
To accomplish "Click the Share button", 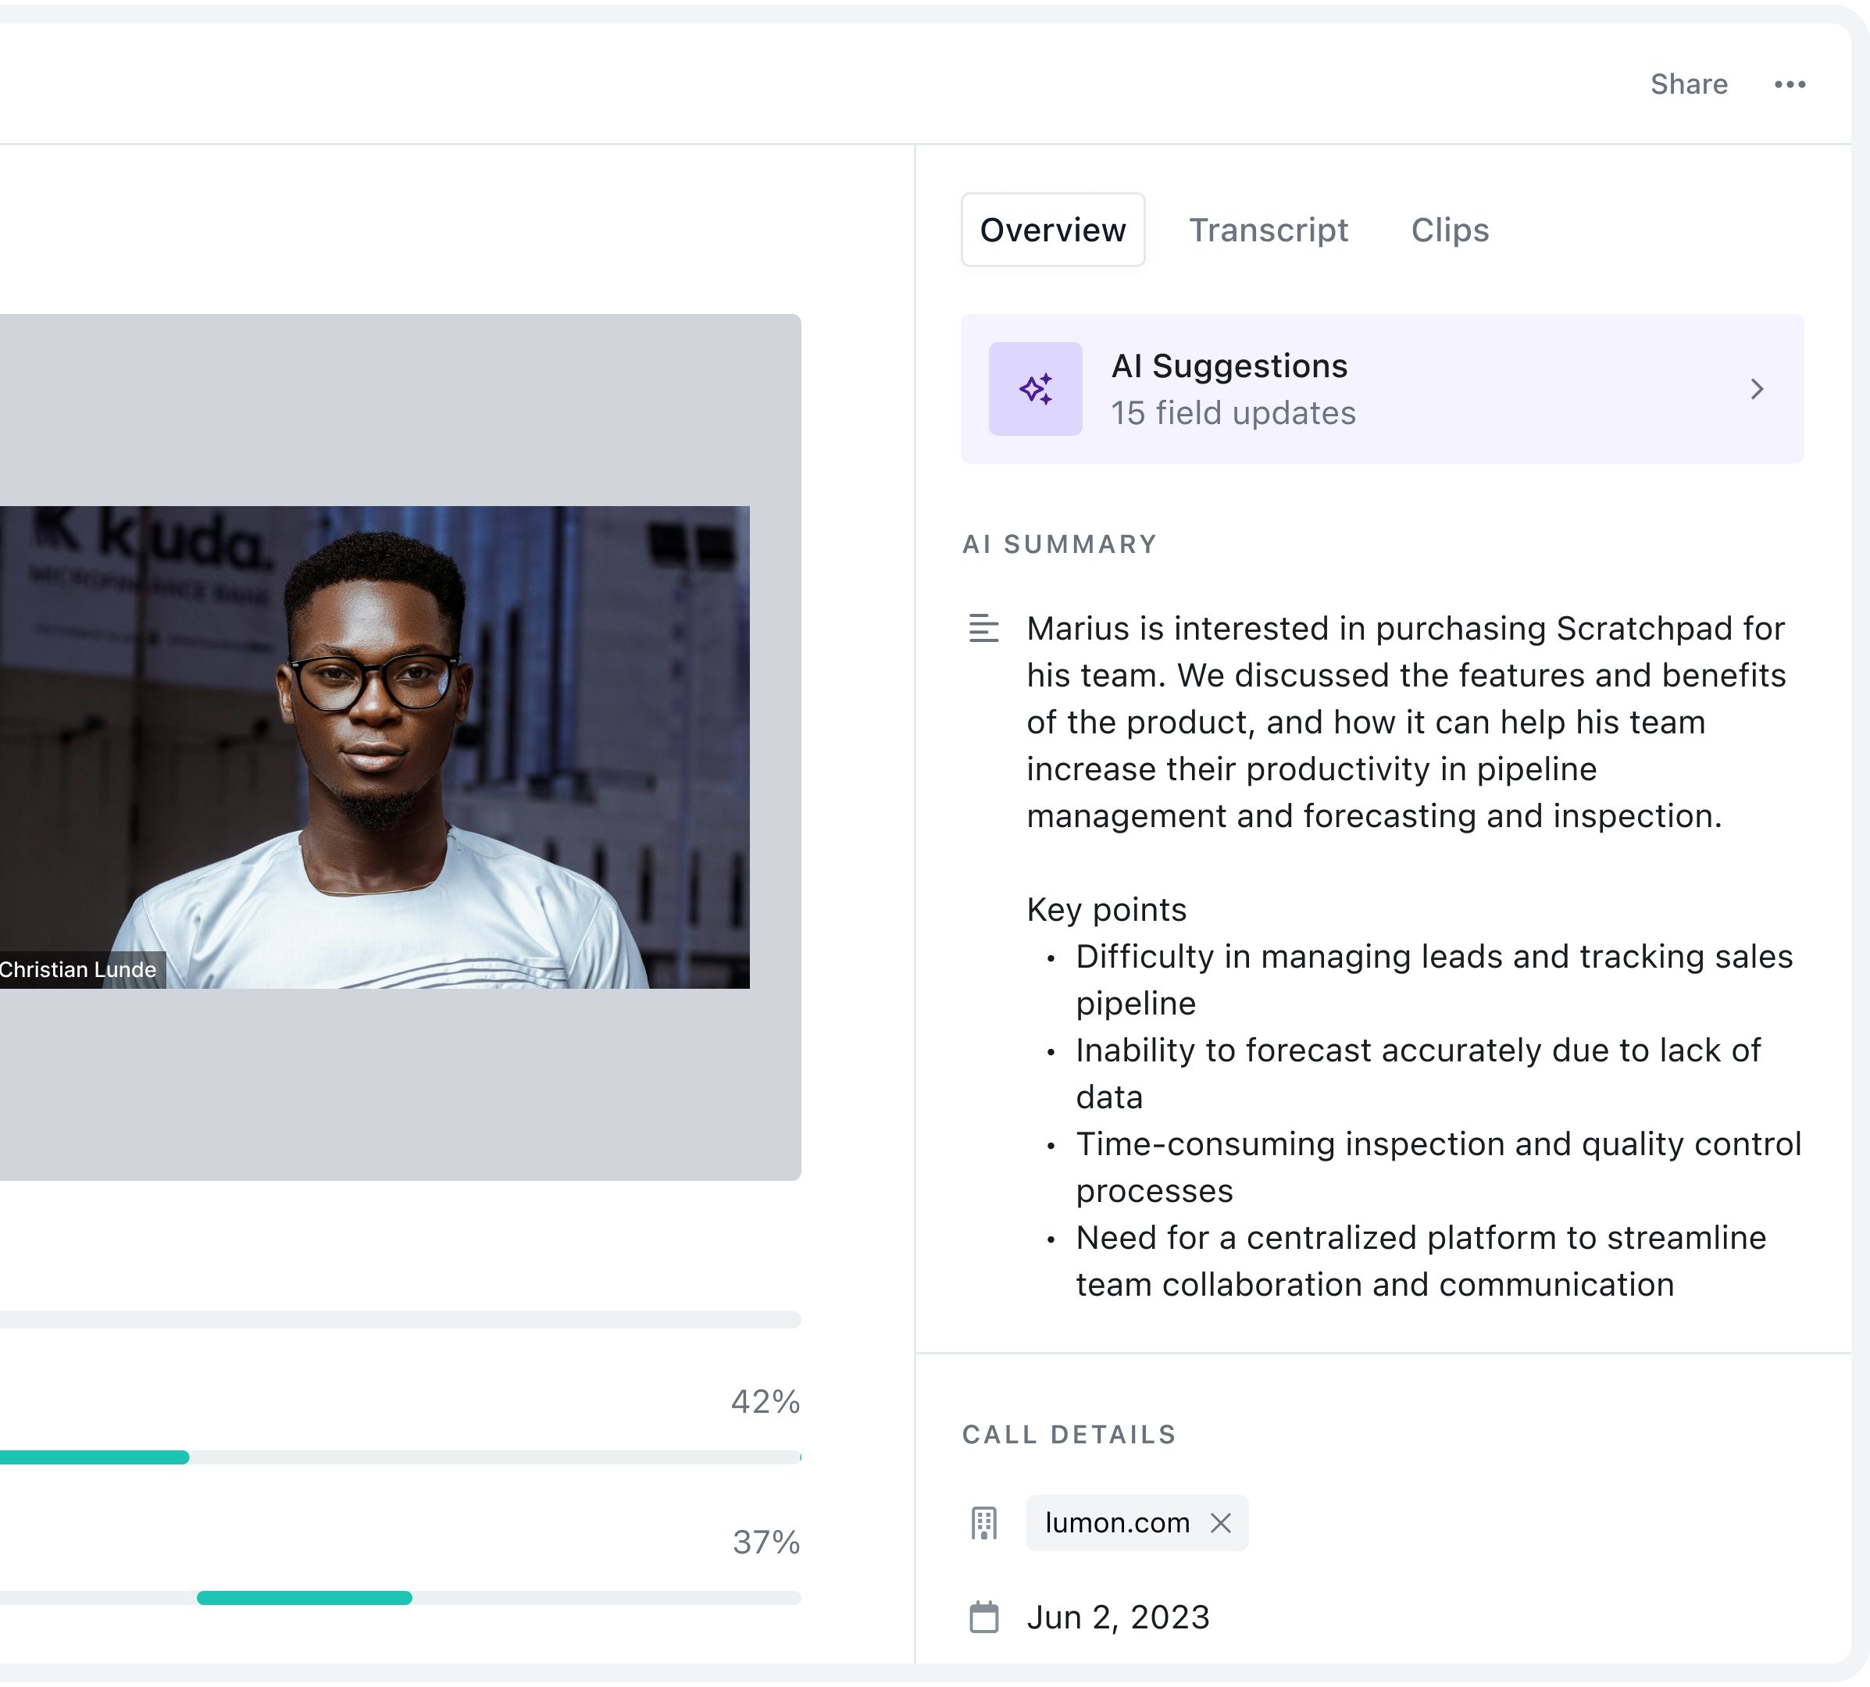I will click(1688, 84).
